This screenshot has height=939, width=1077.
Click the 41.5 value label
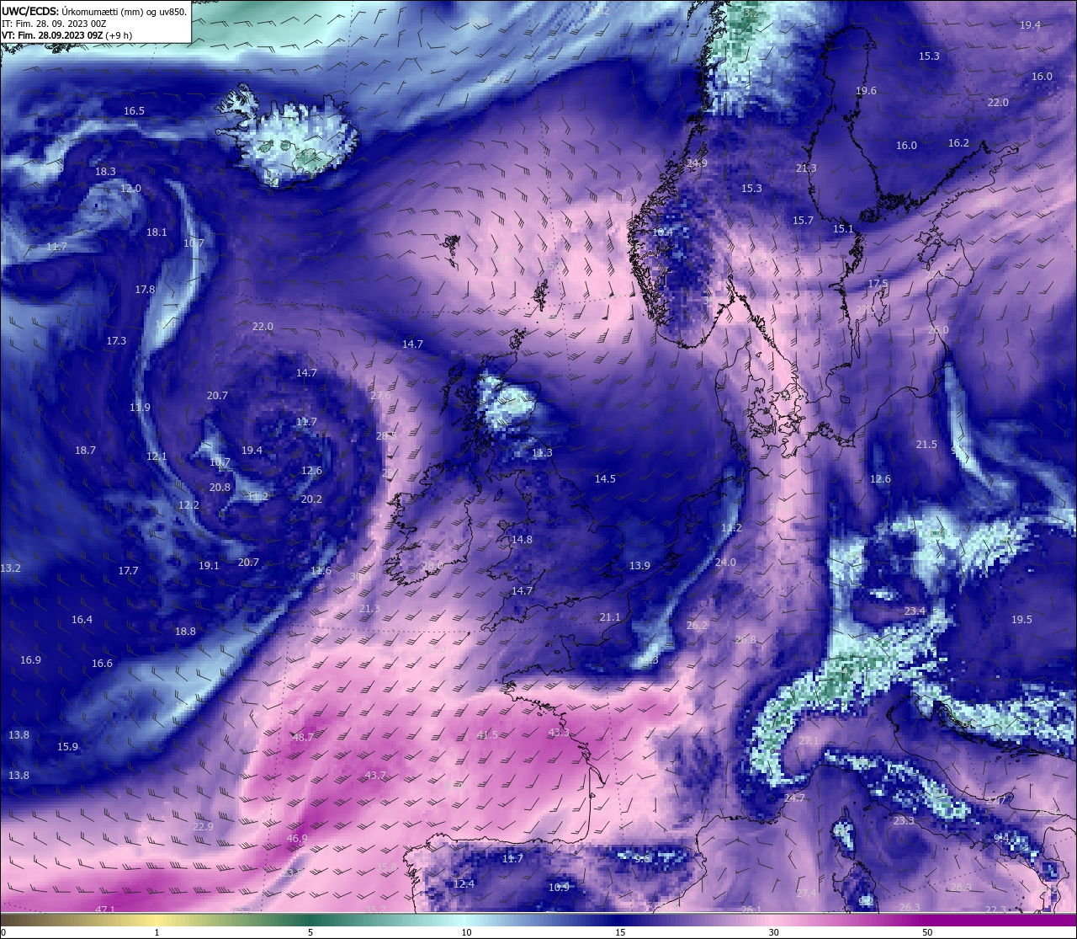487,735
